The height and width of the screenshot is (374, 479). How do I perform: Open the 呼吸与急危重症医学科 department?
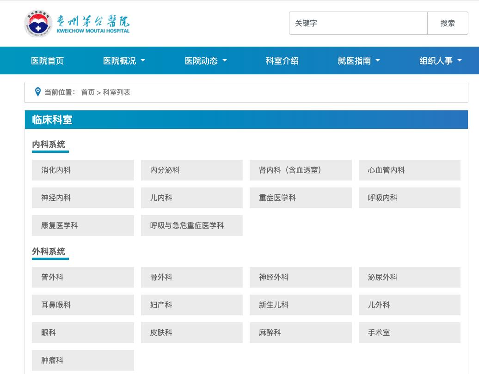pyautogui.click(x=192, y=225)
